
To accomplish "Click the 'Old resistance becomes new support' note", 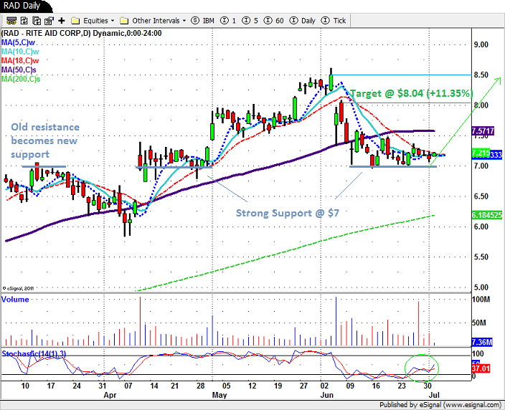I will pos(45,140).
